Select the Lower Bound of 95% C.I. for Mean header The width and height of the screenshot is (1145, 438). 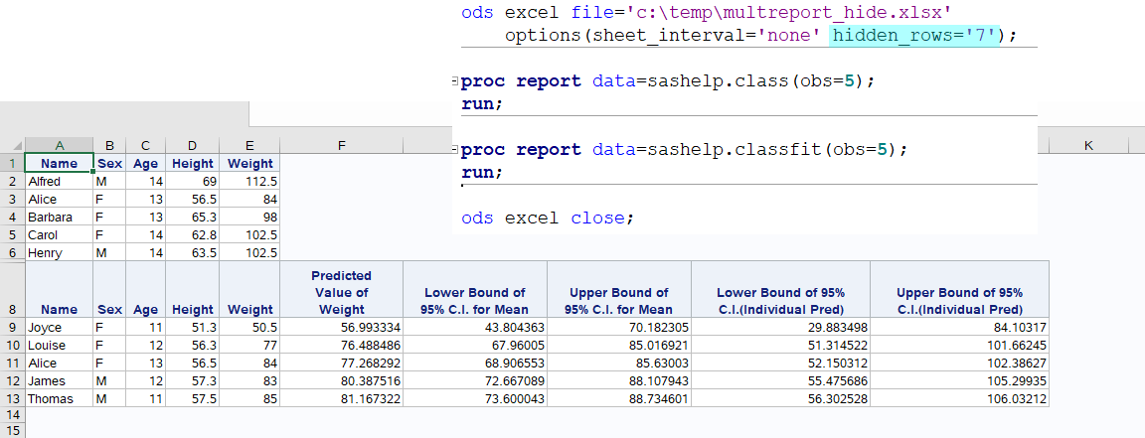tap(475, 300)
